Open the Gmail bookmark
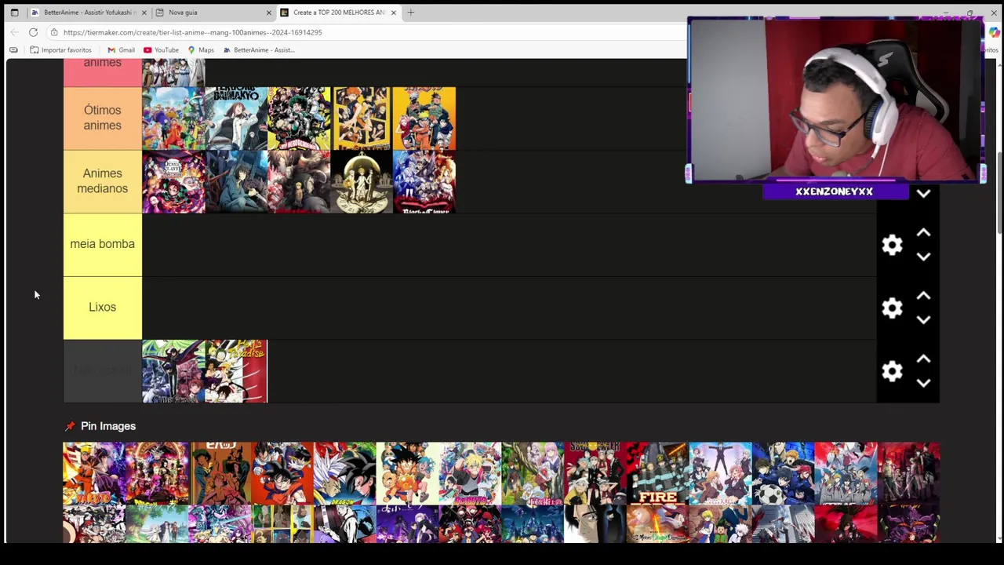 (121, 50)
